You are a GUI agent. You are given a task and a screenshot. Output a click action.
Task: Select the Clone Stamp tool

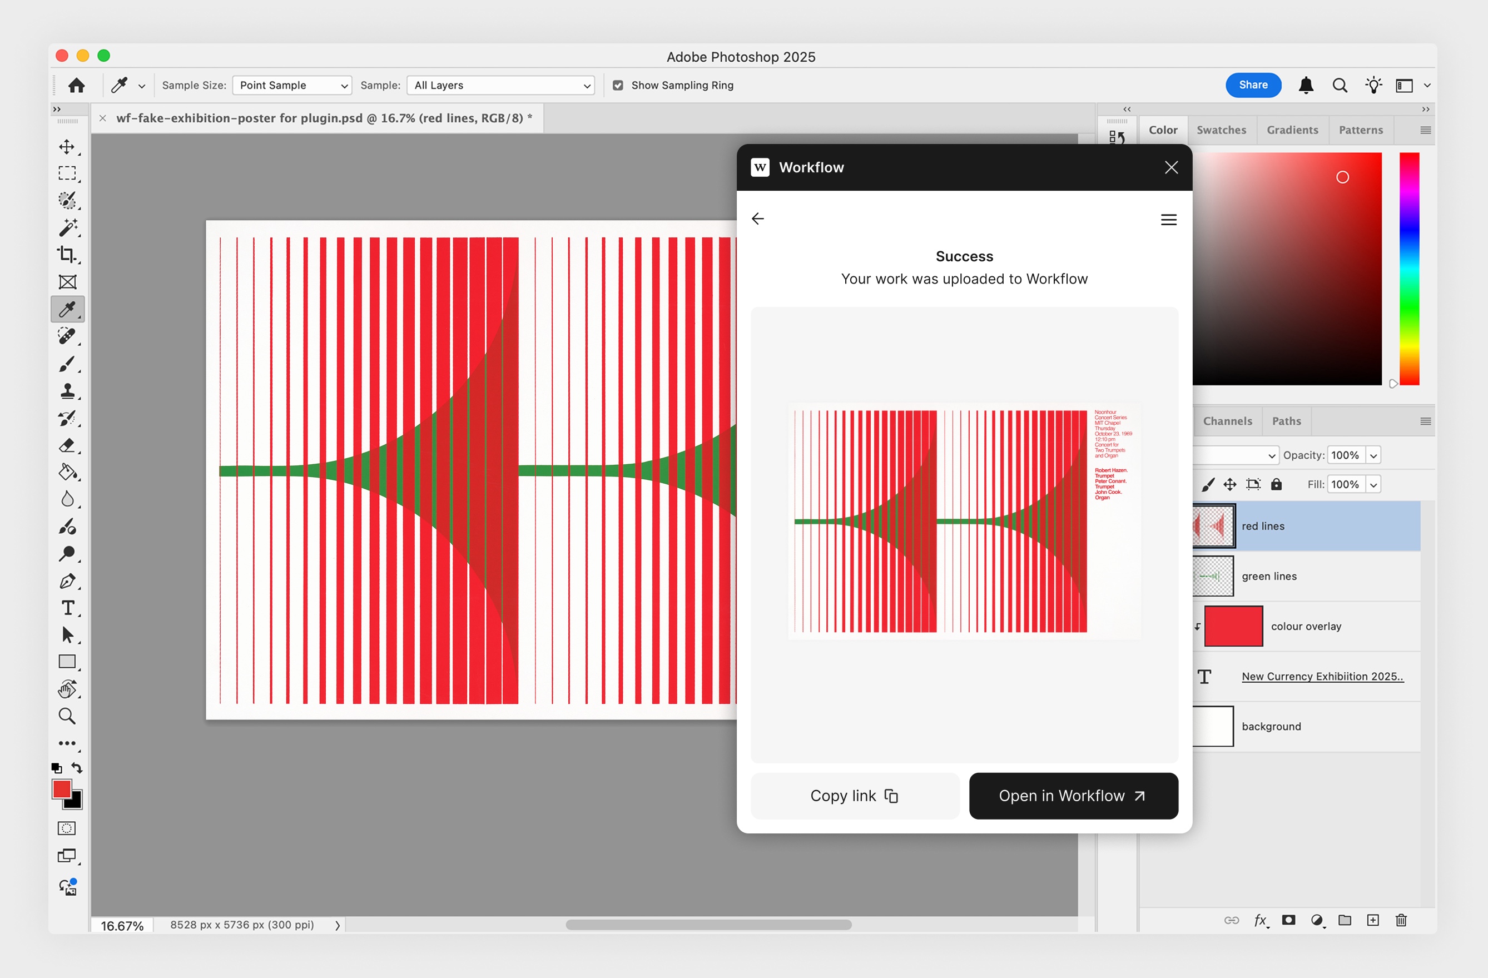67,391
